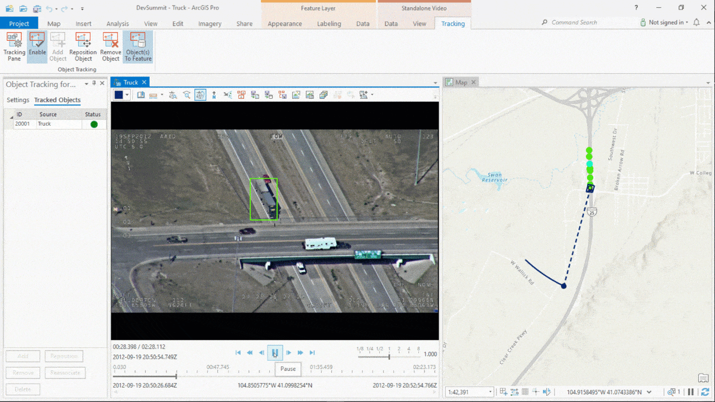Click the undo arrow in quick access
715x402 pixels.
pos(49,8)
